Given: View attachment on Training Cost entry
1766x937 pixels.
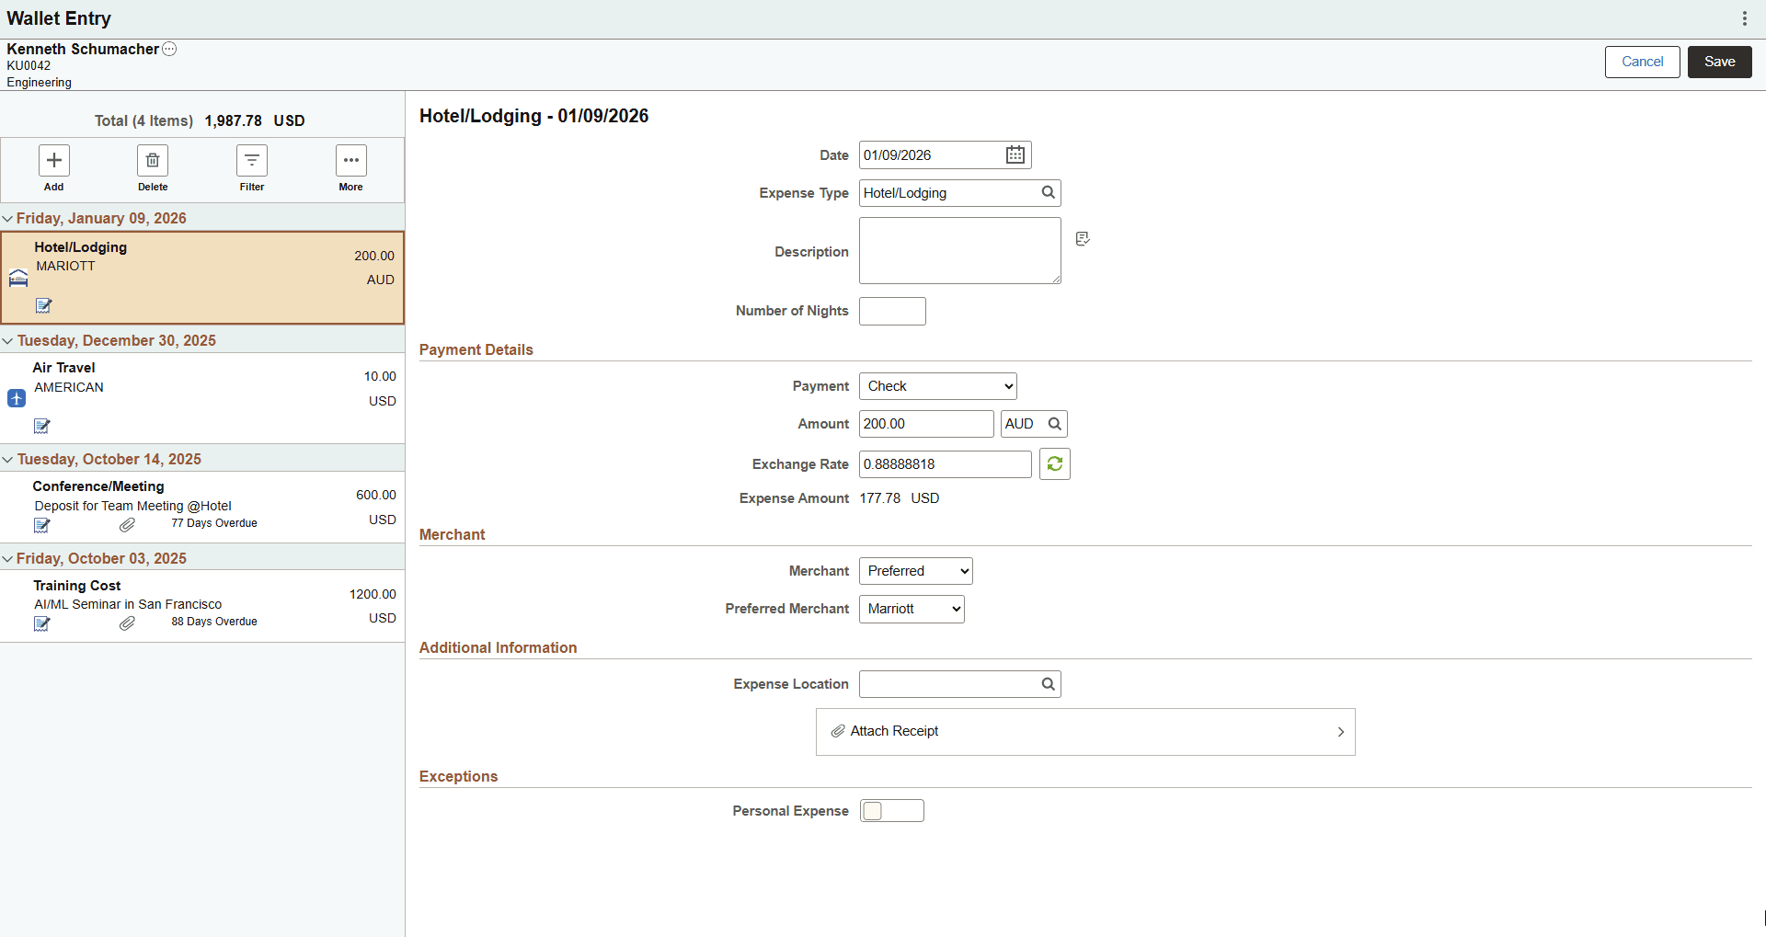Looking at the screenshot, I should tap(127, 623).
